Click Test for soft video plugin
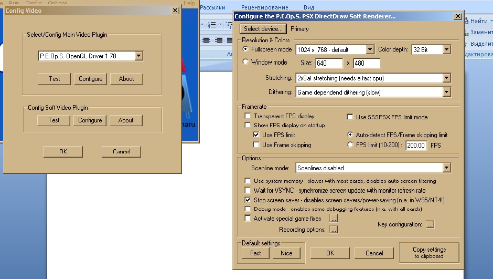The width and height of the screenshot is (493, 279). point(54,120)
